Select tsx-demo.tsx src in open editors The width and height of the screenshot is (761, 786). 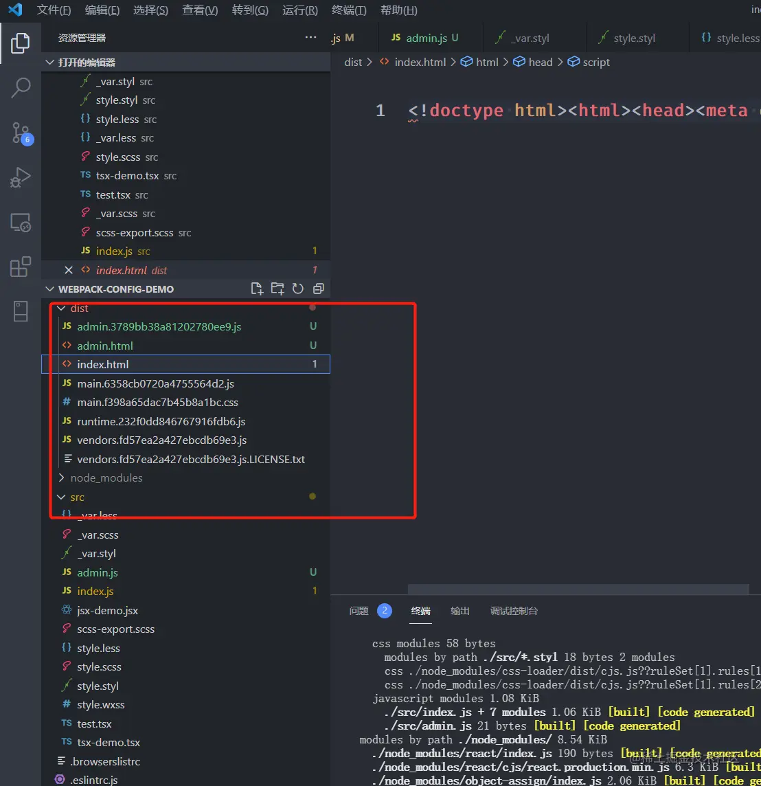coord(185,176)
